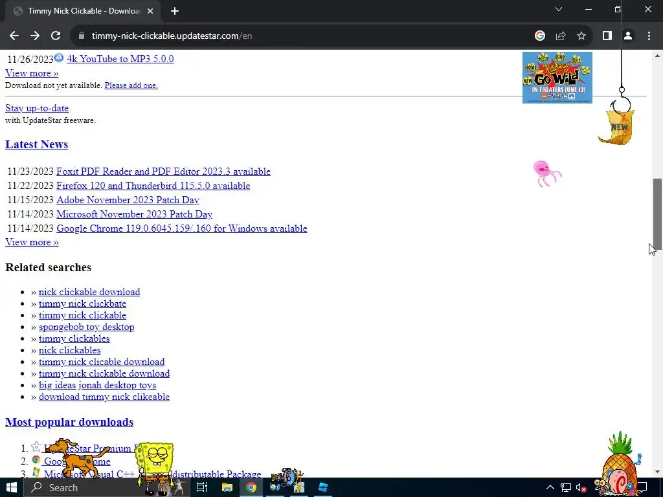This screenshot has width=663, height=497.
Task: Click the pink jellyfish desktop toy
Action: point(546,173)
